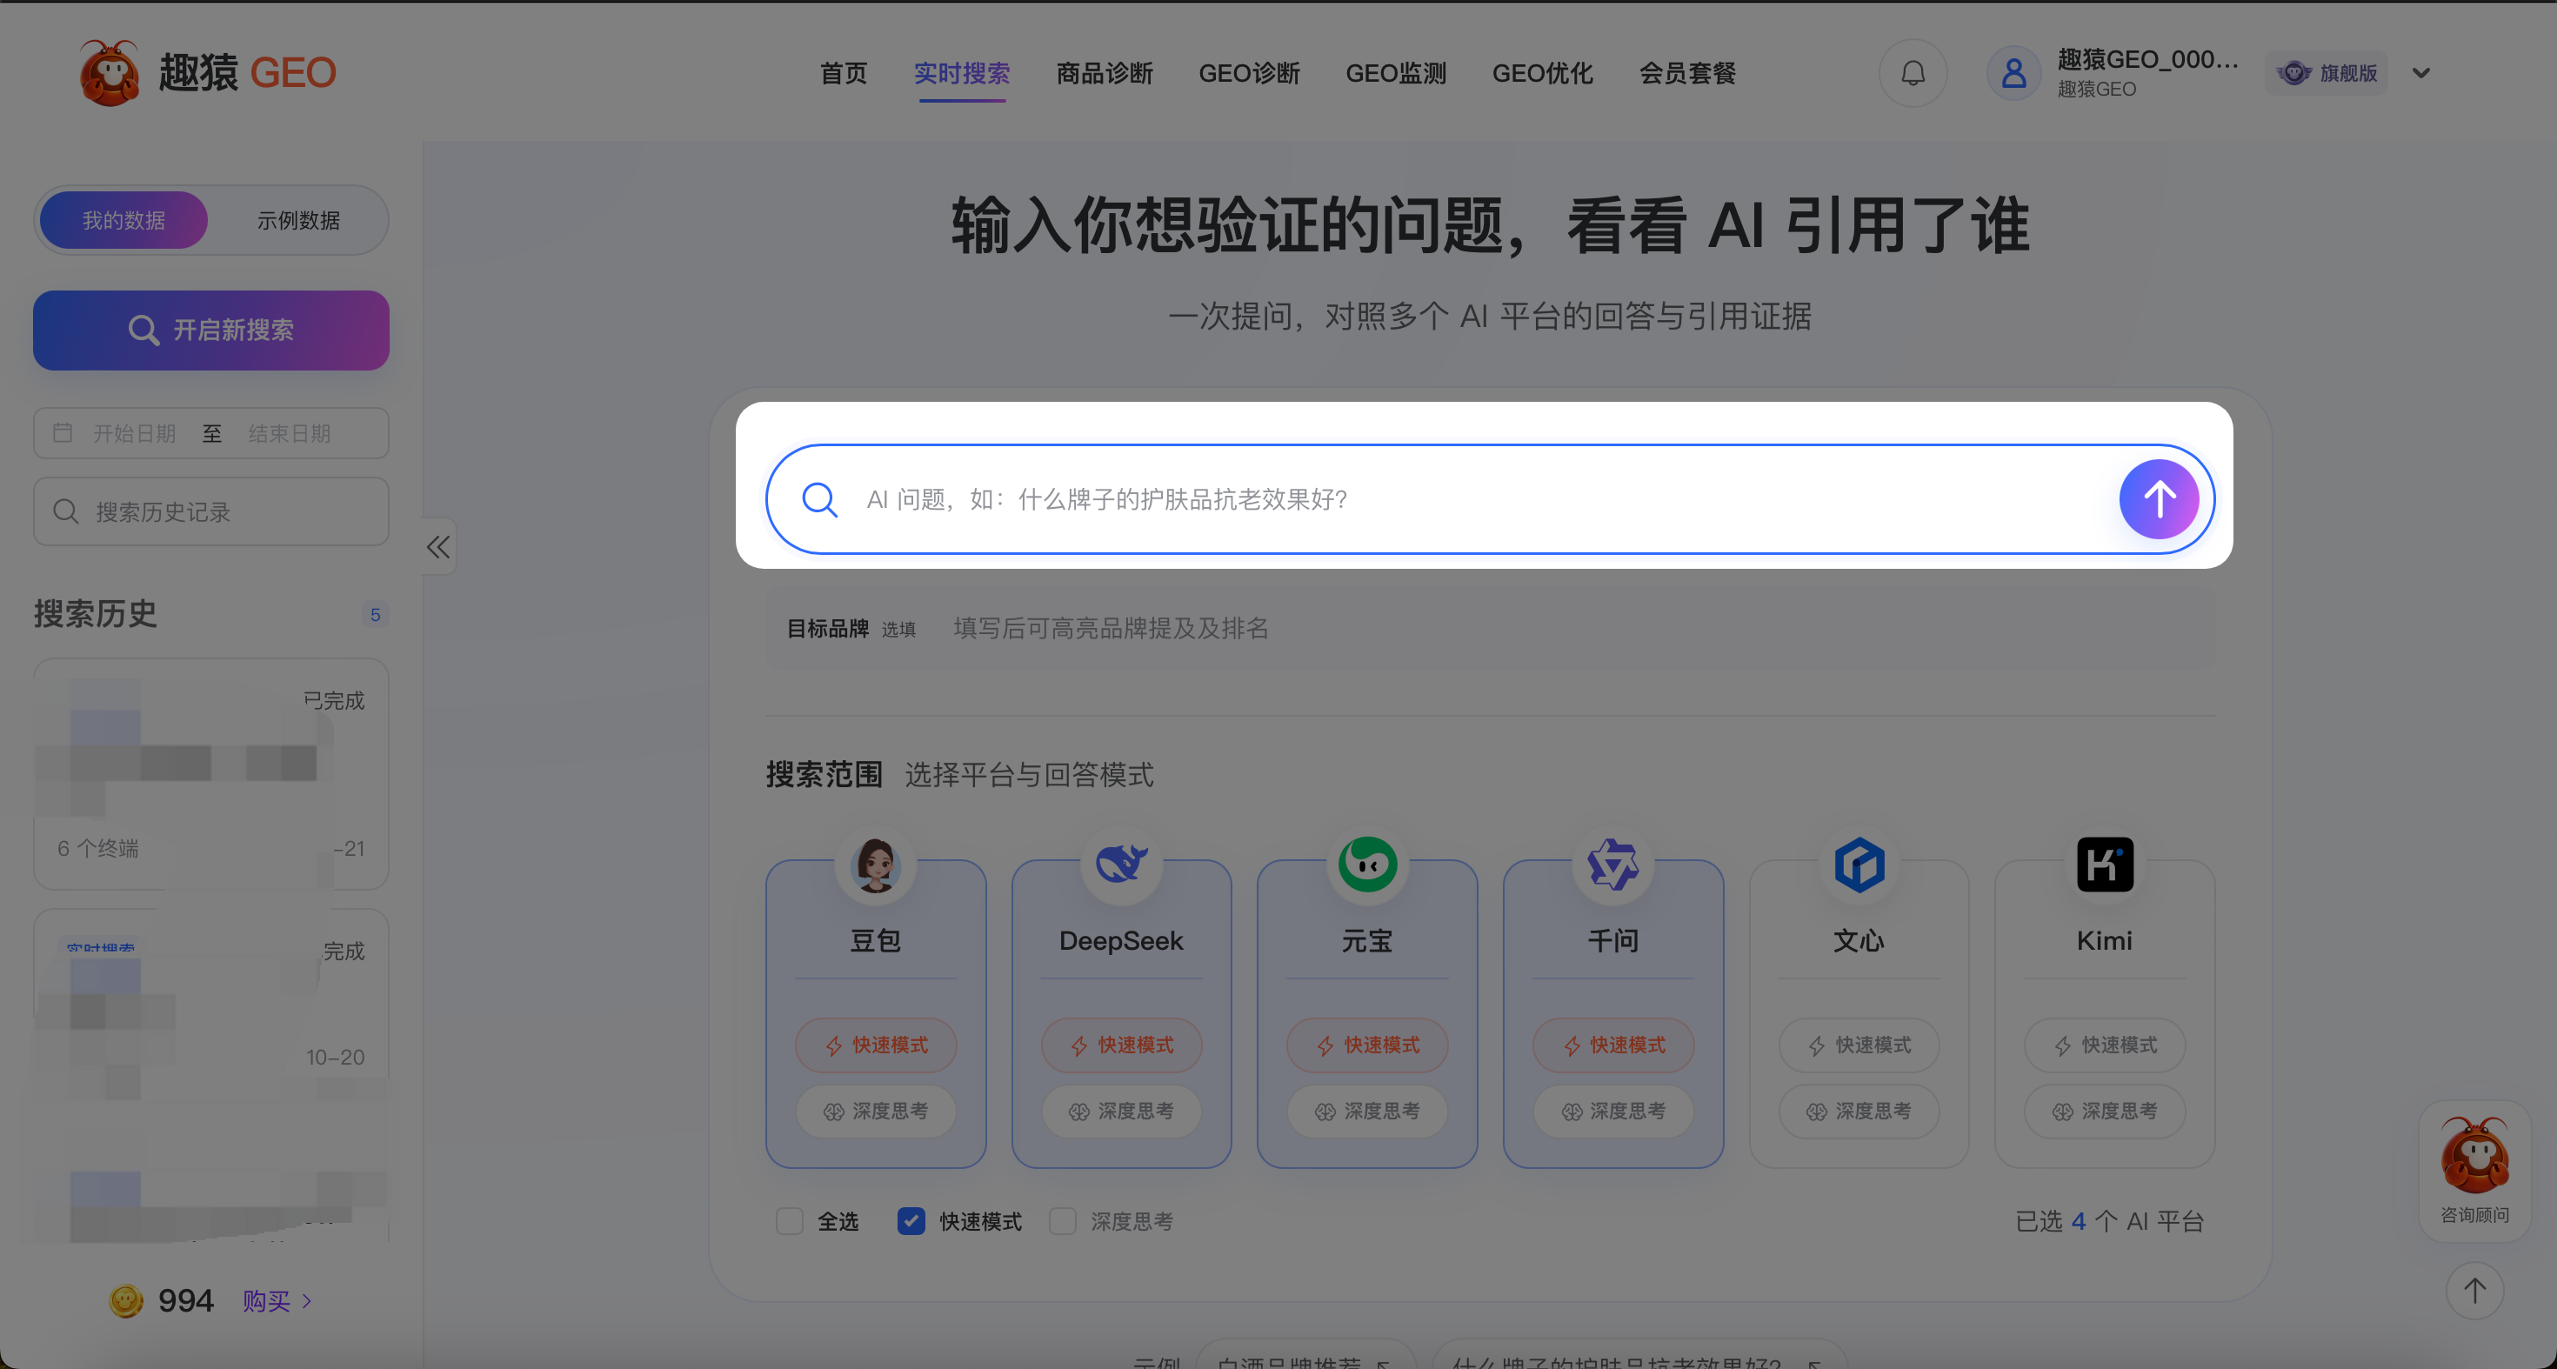Switch to 示例数据 tab
This screenshot has width=2557, height=1369.
point(299,220)
